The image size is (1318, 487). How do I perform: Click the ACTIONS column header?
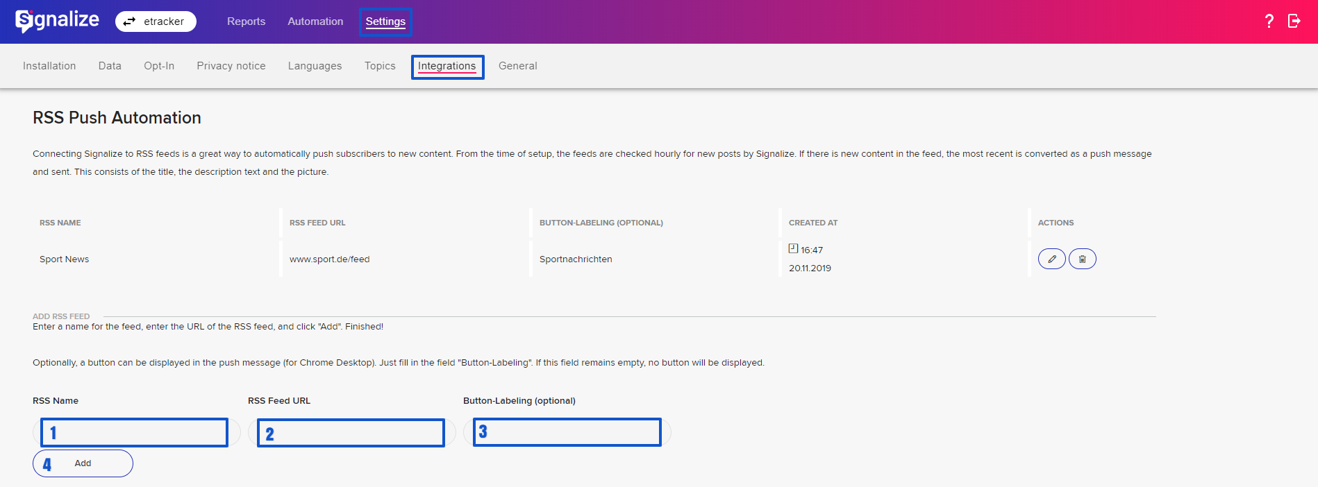(x=1056, y=223)
